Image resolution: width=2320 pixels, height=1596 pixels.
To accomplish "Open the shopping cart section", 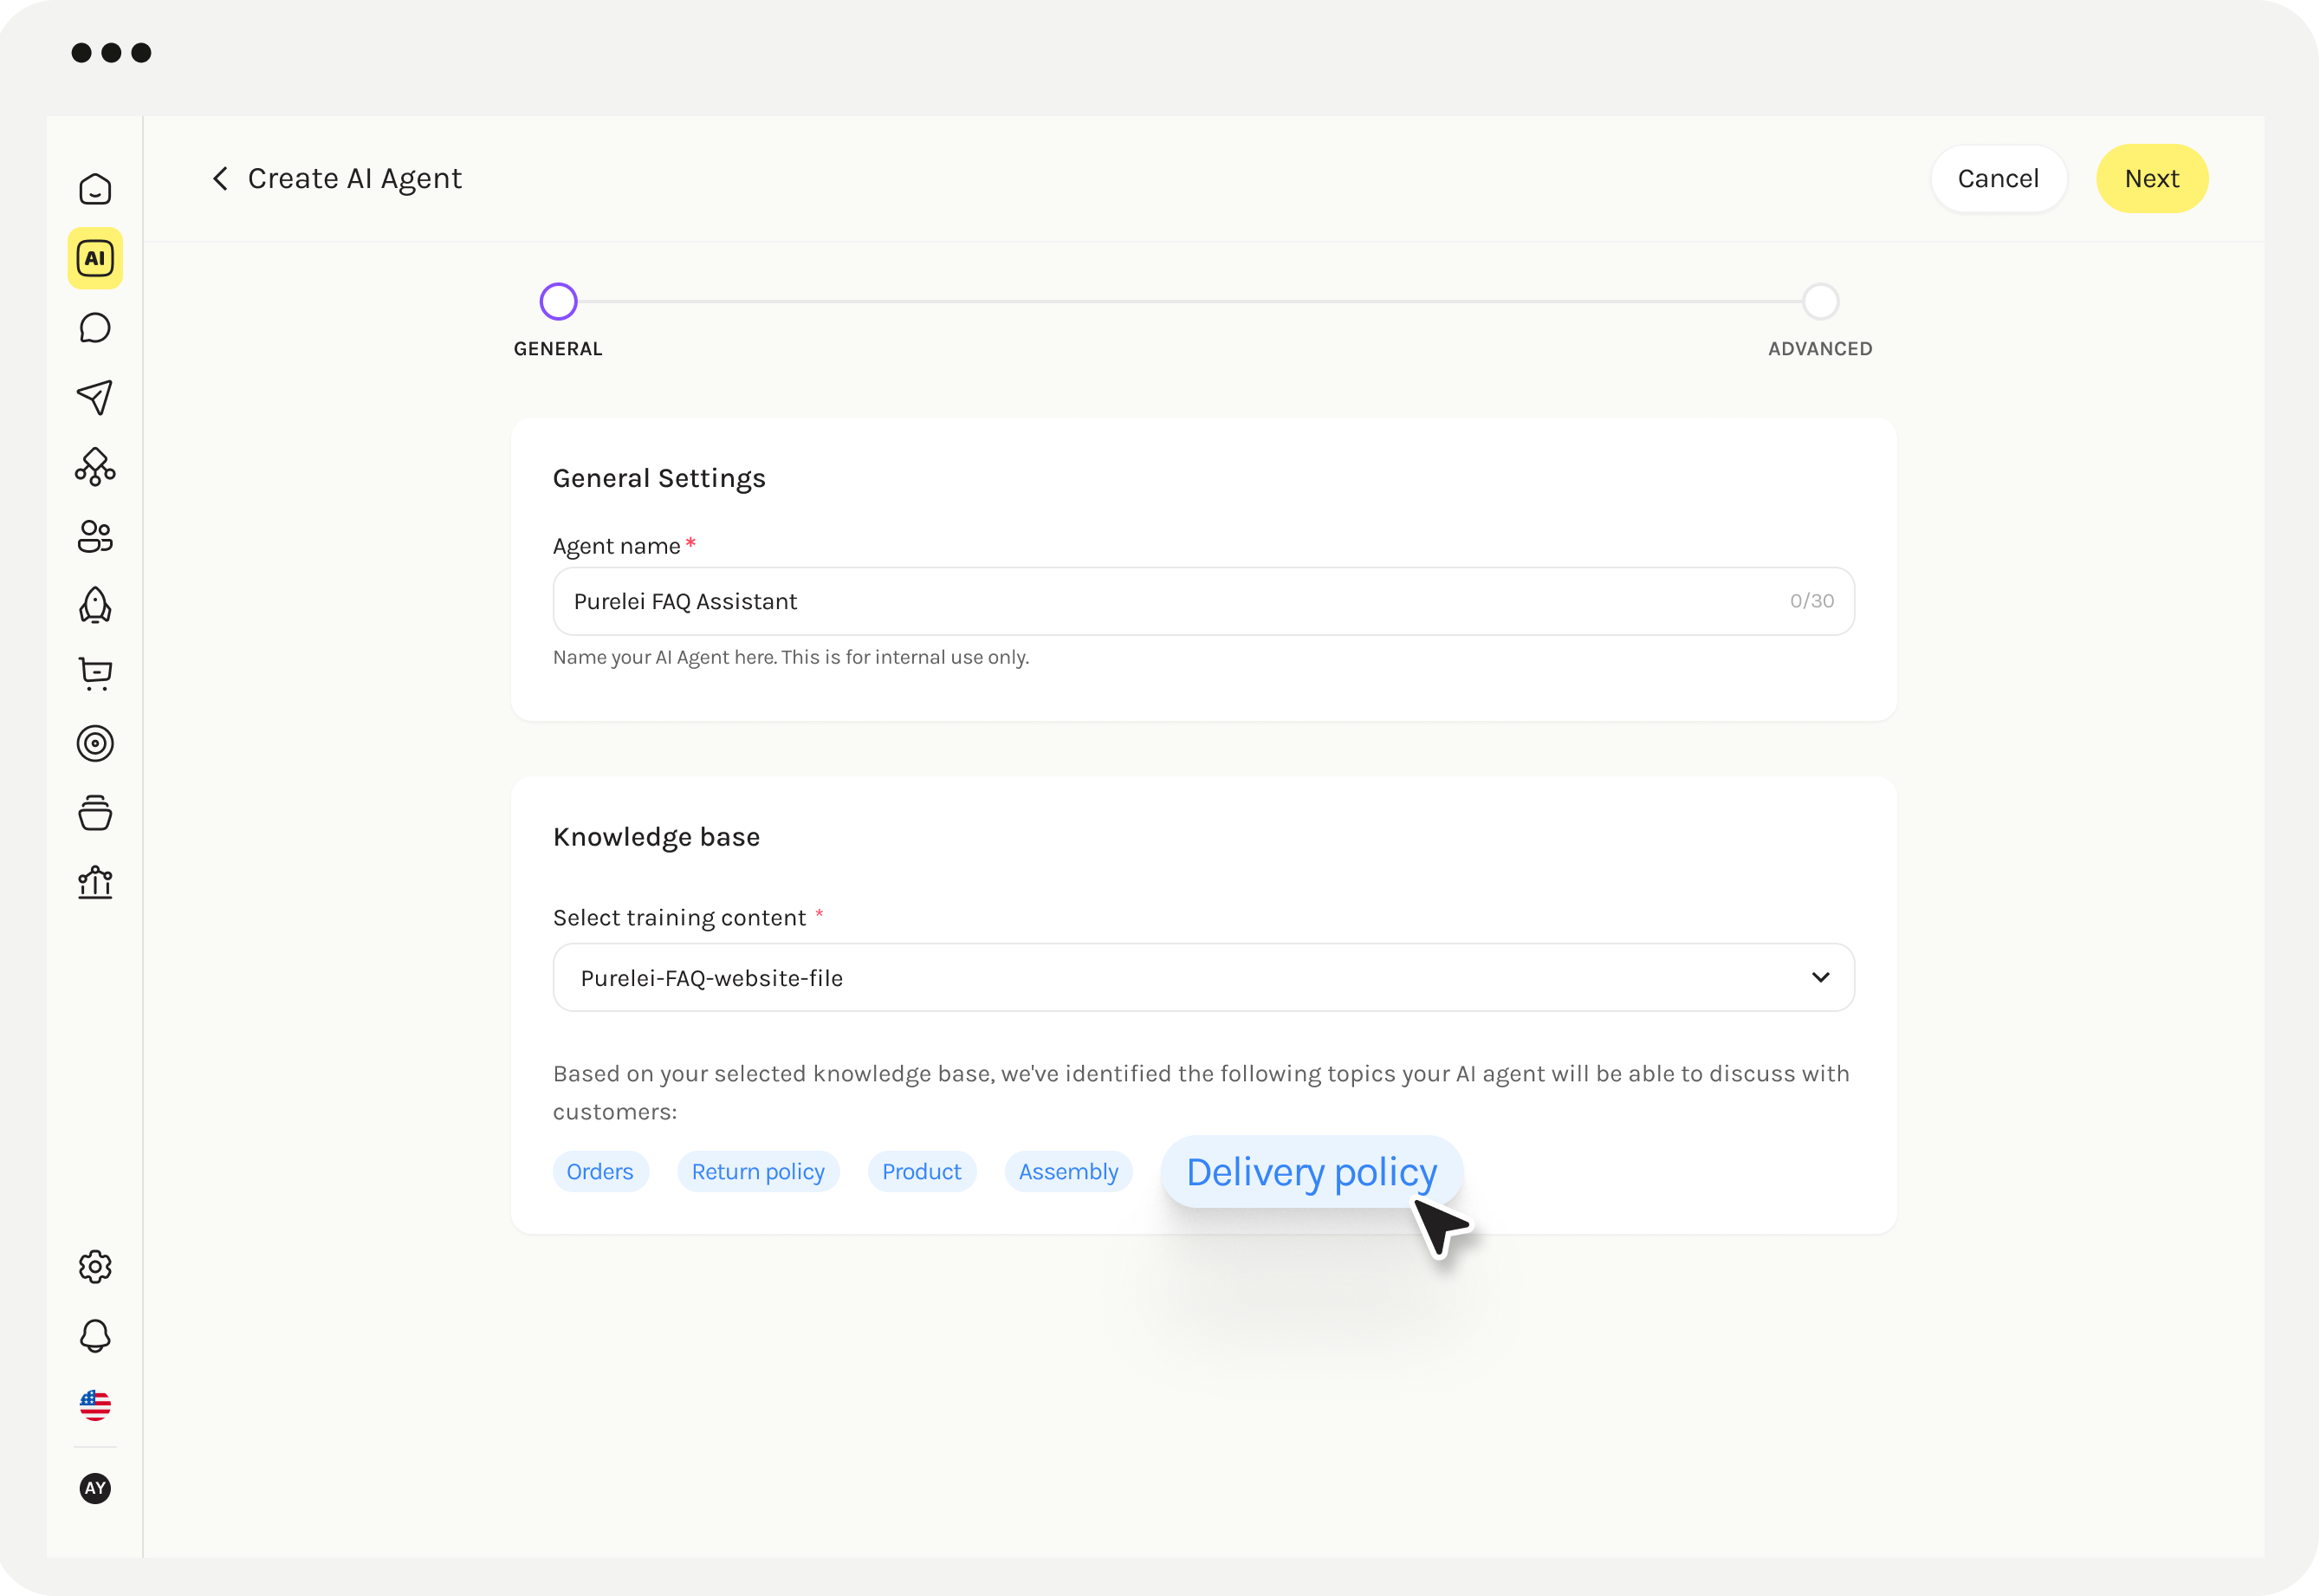I will [95, 673].
